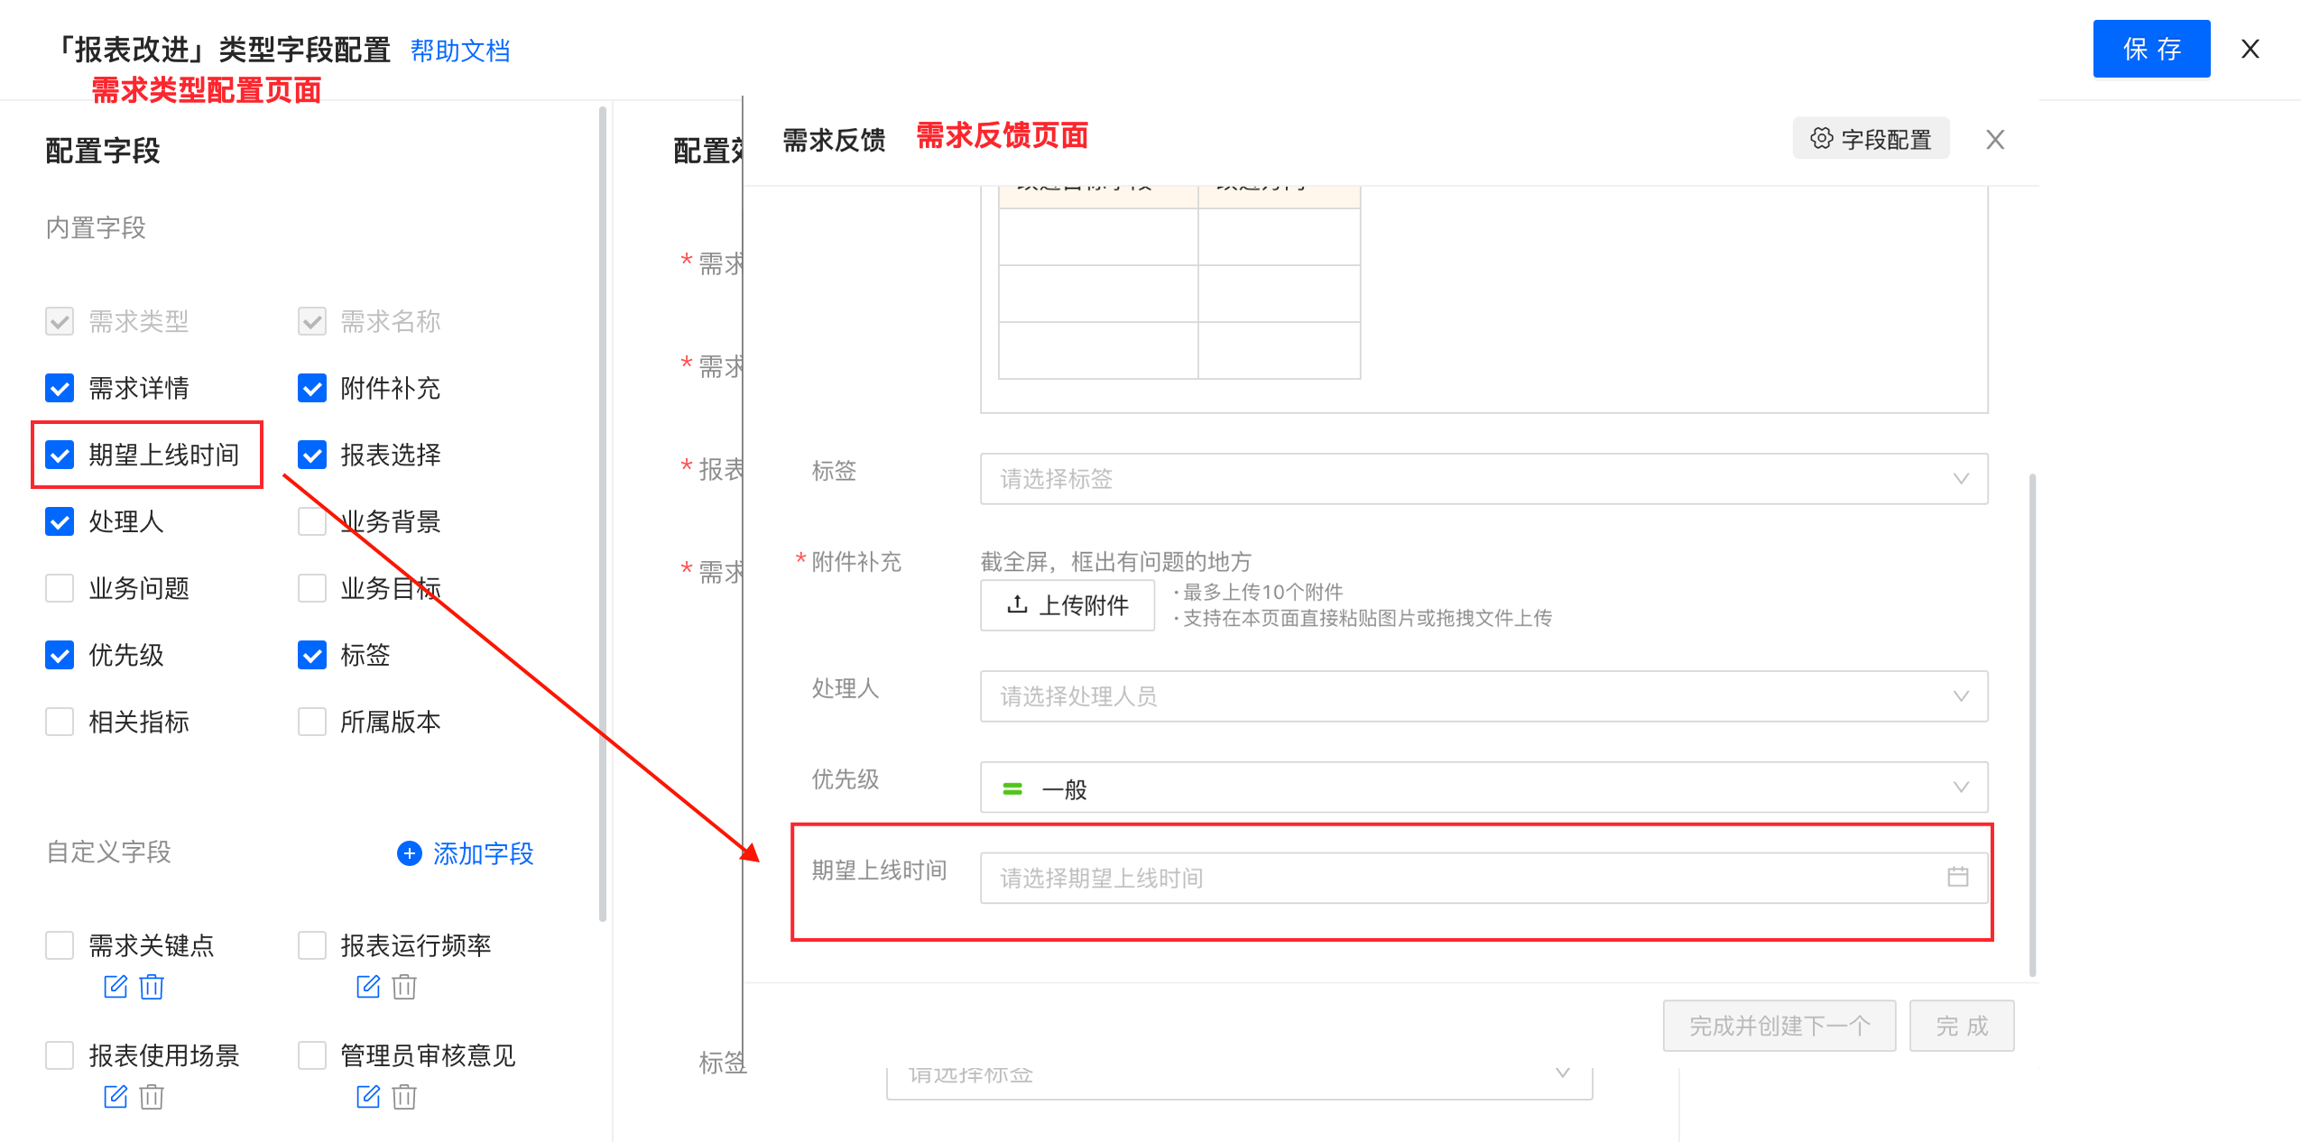Check the 所属版本 field checkbox
The height and width of the screenshot is (1142, 2301).
coord(312,722)
